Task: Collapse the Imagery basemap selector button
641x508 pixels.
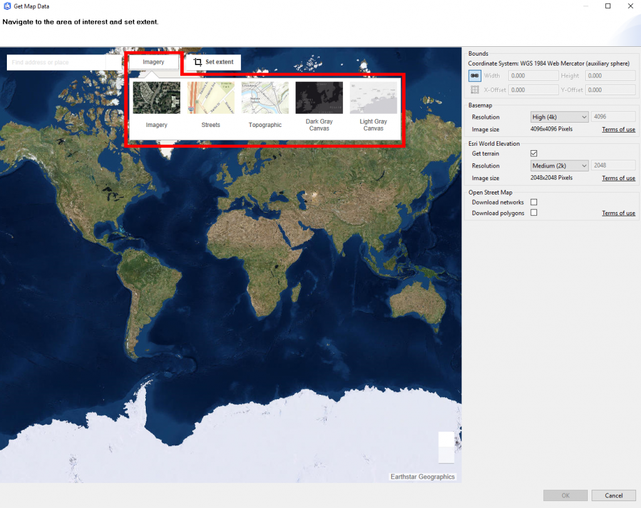Action: (x=154, y=62)
